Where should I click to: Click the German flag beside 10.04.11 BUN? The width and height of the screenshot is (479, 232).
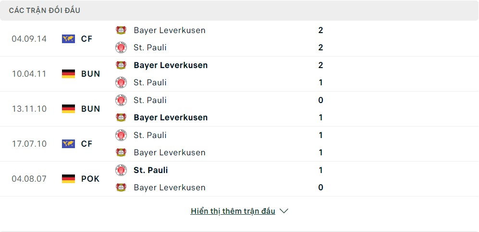tap(69, 74)
